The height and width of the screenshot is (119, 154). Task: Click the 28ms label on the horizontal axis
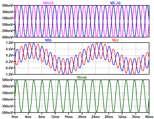point(109,116)
